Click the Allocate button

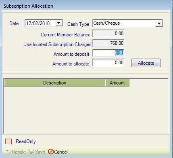pyautogui.click(x=146, y=63)
